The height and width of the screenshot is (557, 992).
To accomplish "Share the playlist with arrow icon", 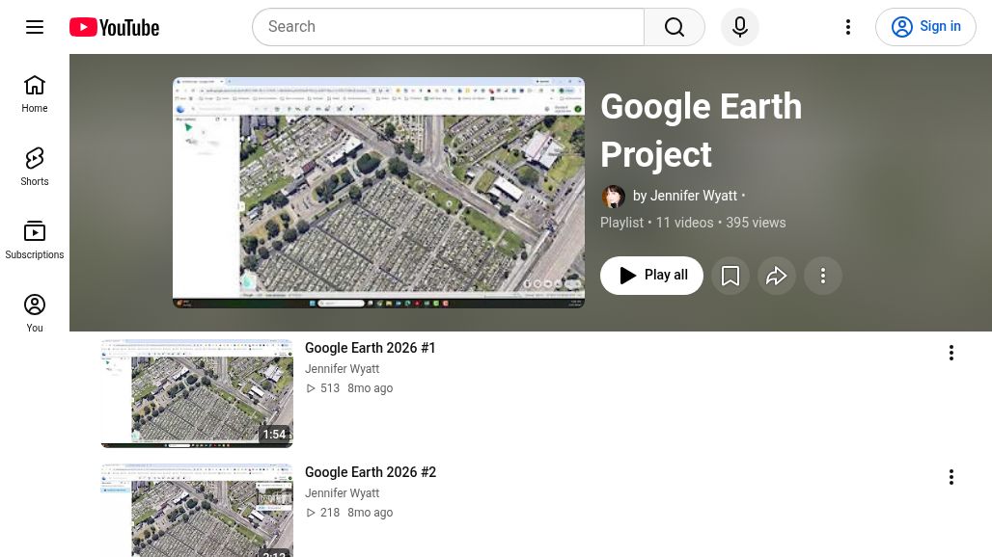I will (776, 276).
